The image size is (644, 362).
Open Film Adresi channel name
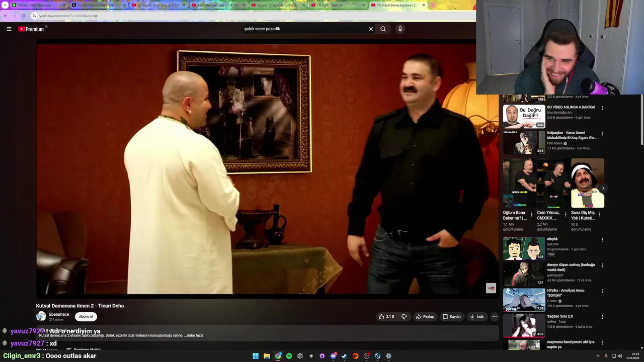point(555,143)
